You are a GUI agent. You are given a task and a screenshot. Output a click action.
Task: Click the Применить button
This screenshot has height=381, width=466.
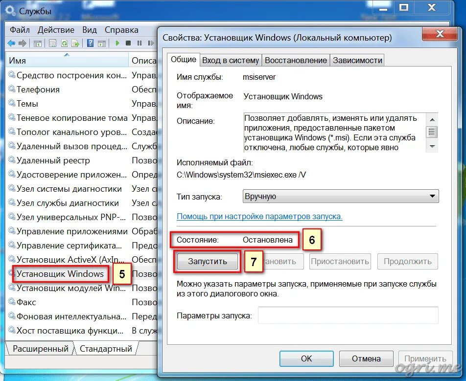click(425, 359)
